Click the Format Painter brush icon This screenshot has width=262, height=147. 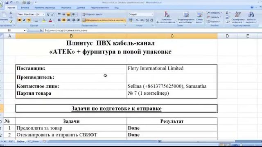(x=11, y=22)
